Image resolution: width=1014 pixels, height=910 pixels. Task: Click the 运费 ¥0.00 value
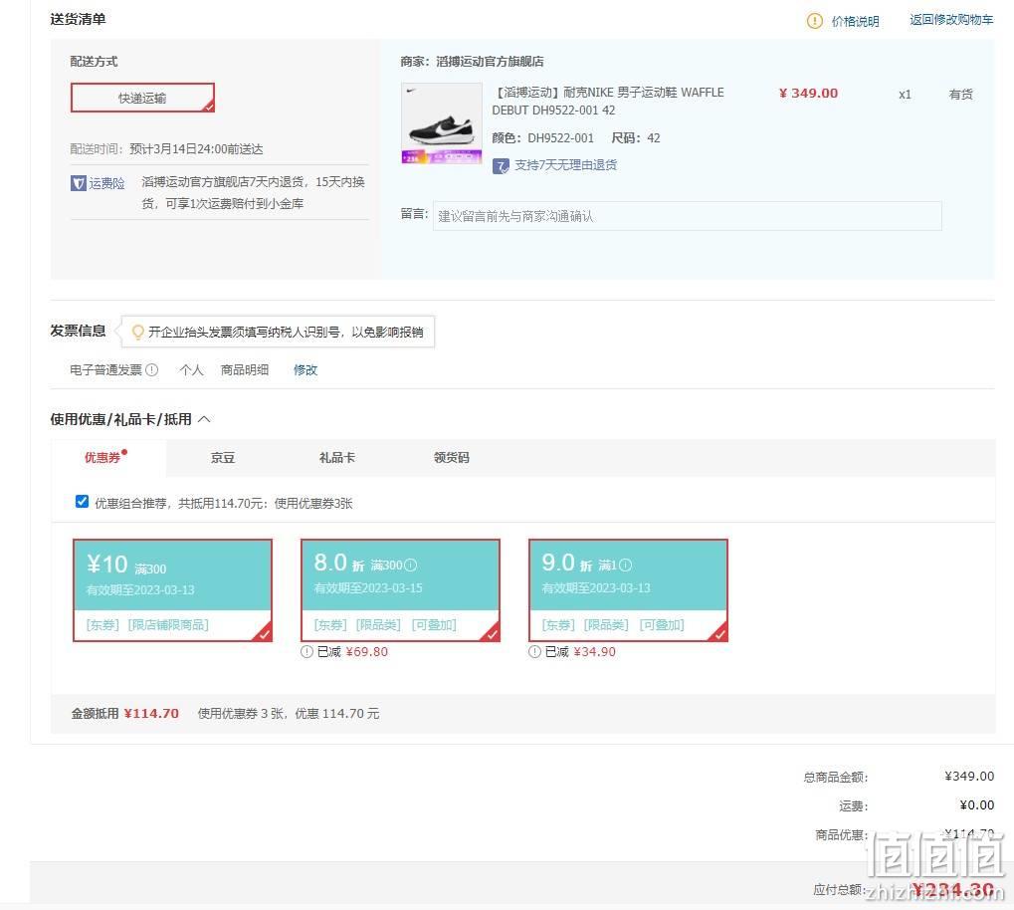click(x=976, y=805)
